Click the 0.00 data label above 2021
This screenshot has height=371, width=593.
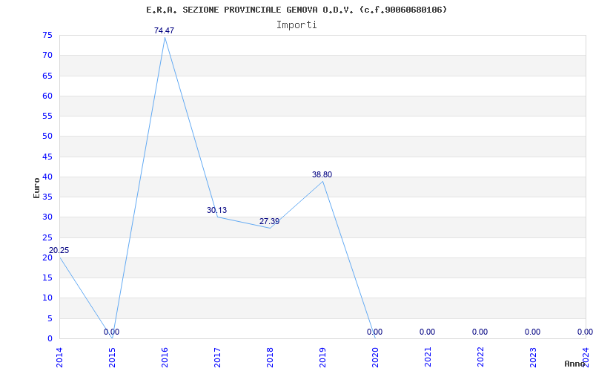pyautogui.click(x=428, y=332)
